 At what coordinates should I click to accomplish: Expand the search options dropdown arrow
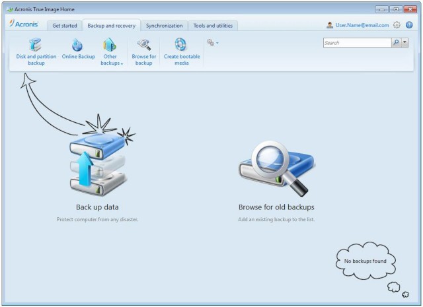(404, 43)
